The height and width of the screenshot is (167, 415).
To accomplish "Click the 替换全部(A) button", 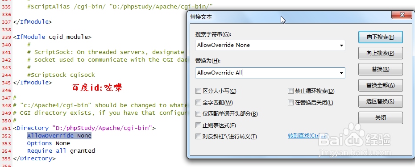I will pos(380,85).
